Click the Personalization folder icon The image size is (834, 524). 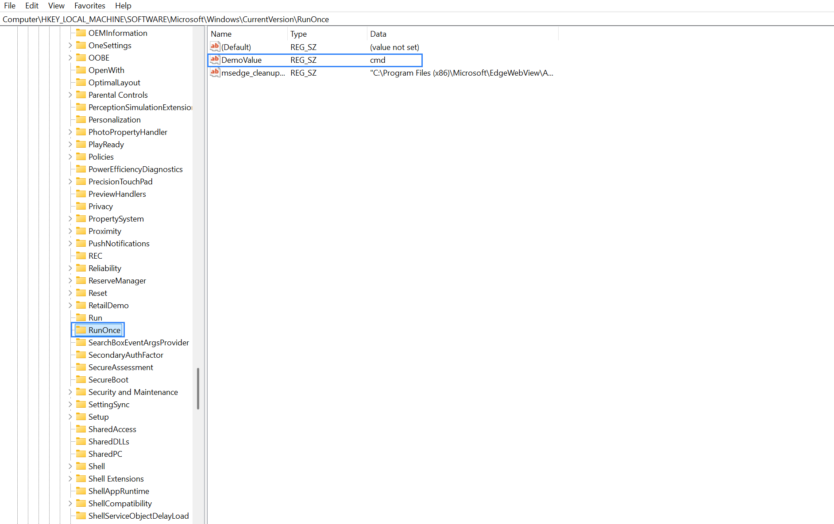[81, 119]
